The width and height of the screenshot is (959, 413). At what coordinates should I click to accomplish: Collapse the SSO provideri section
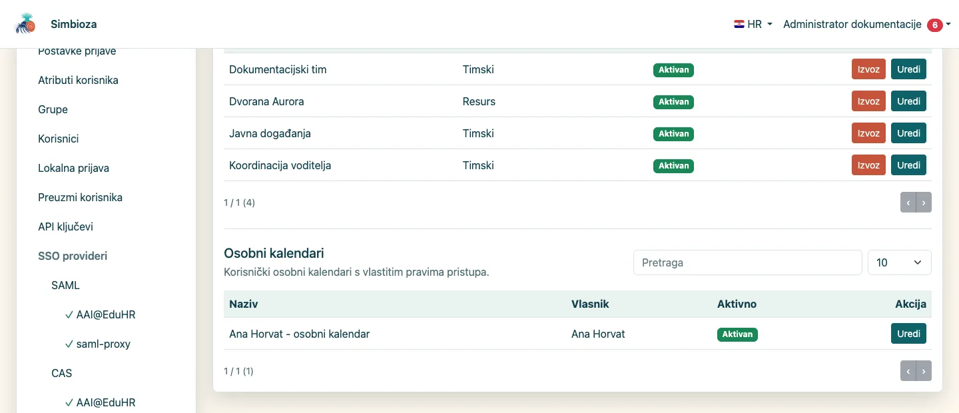click(x=73, y=256)
